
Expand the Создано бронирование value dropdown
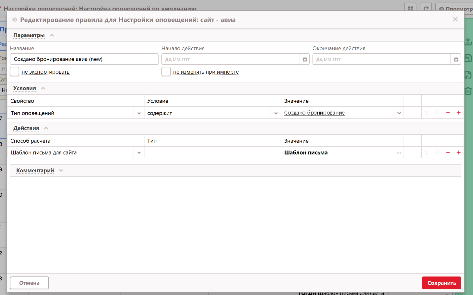coord(399,113)
